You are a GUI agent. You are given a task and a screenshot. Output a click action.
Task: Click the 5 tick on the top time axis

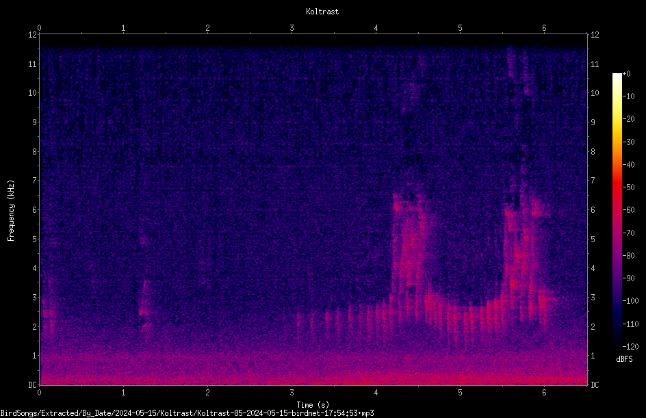(x=460, y=28)
